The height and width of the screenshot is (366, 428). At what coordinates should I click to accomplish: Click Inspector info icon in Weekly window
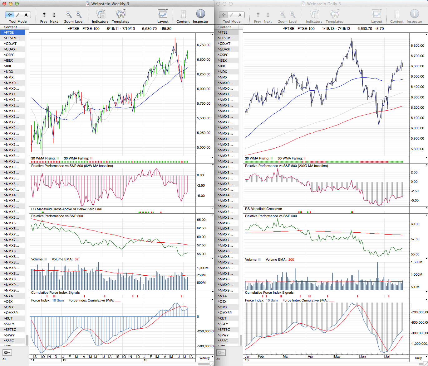pyautogui.click(x=200, y=14)
